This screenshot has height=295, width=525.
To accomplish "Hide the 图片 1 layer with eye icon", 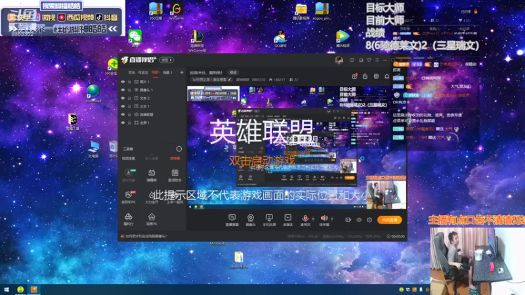I will click(123, 81).
